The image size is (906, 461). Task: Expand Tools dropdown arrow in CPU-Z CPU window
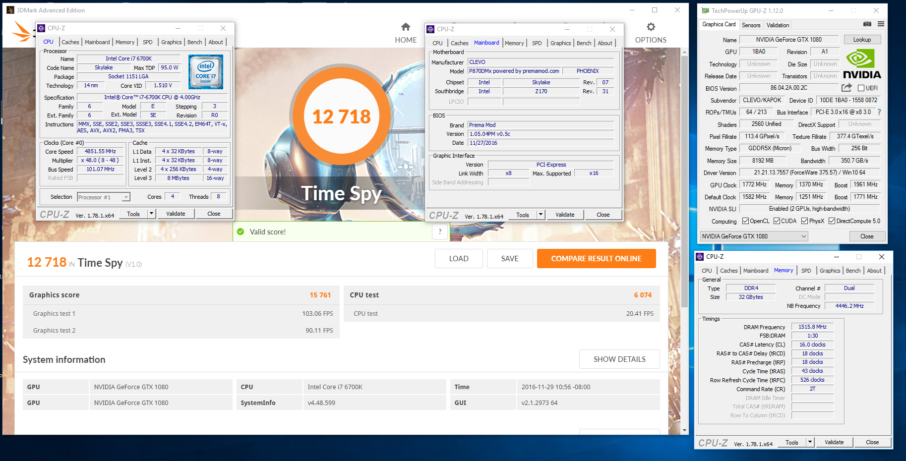(x=151, y=214)
